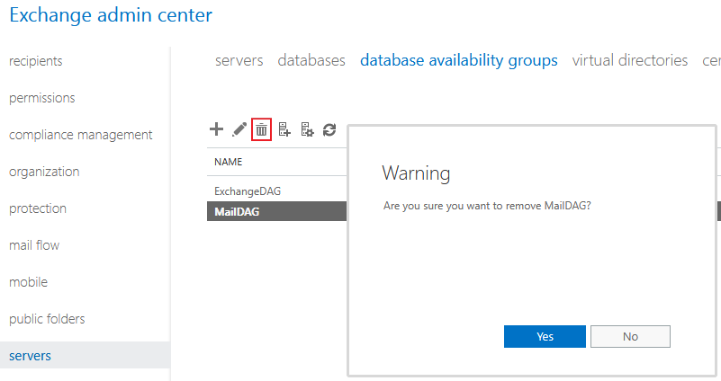Viewport: 721px width, 381px height.
Task: Select servers in the left navigation
Action: click(86, 355)
